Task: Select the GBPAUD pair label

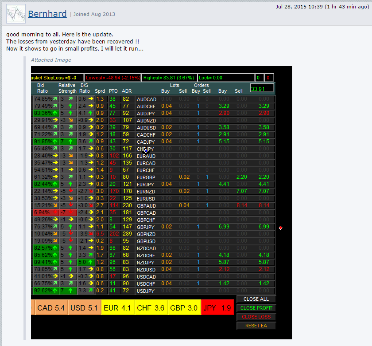Action: coord(147,206)
